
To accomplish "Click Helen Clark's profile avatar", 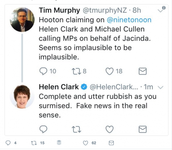I will pos(22,96).
